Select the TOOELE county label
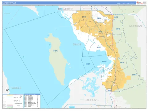This screenshot has height=111, width=148. point(16,88)
